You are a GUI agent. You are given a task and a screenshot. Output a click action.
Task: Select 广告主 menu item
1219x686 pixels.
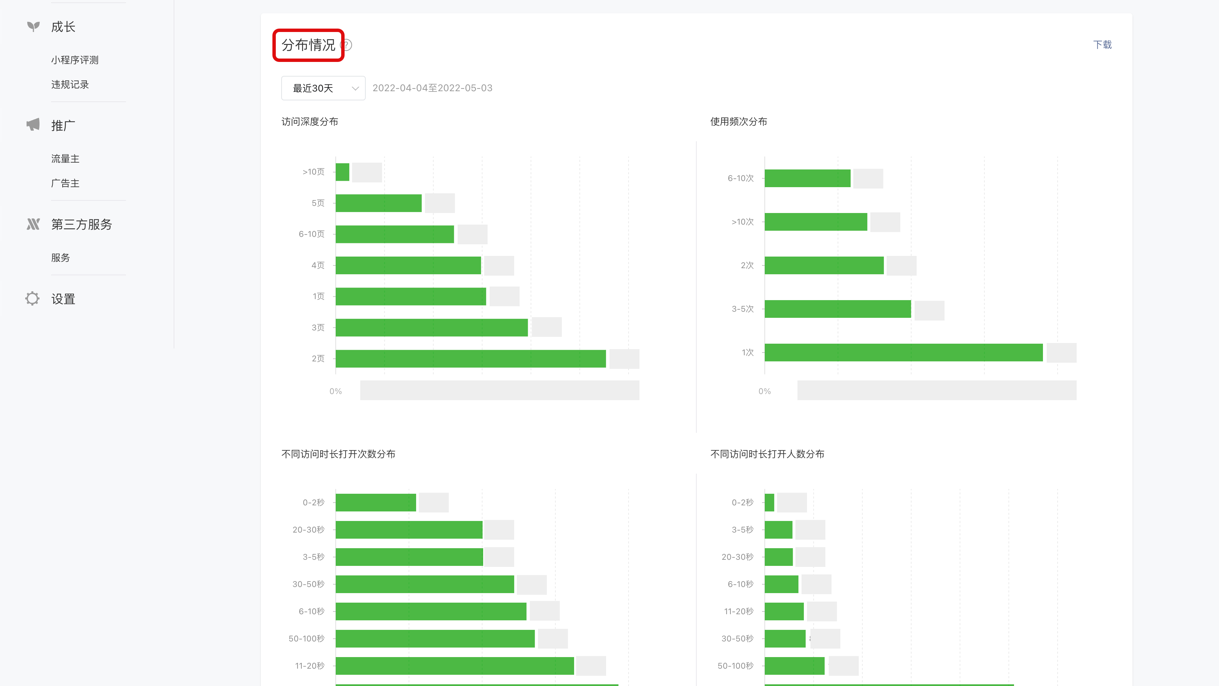(x=65, y=183)
